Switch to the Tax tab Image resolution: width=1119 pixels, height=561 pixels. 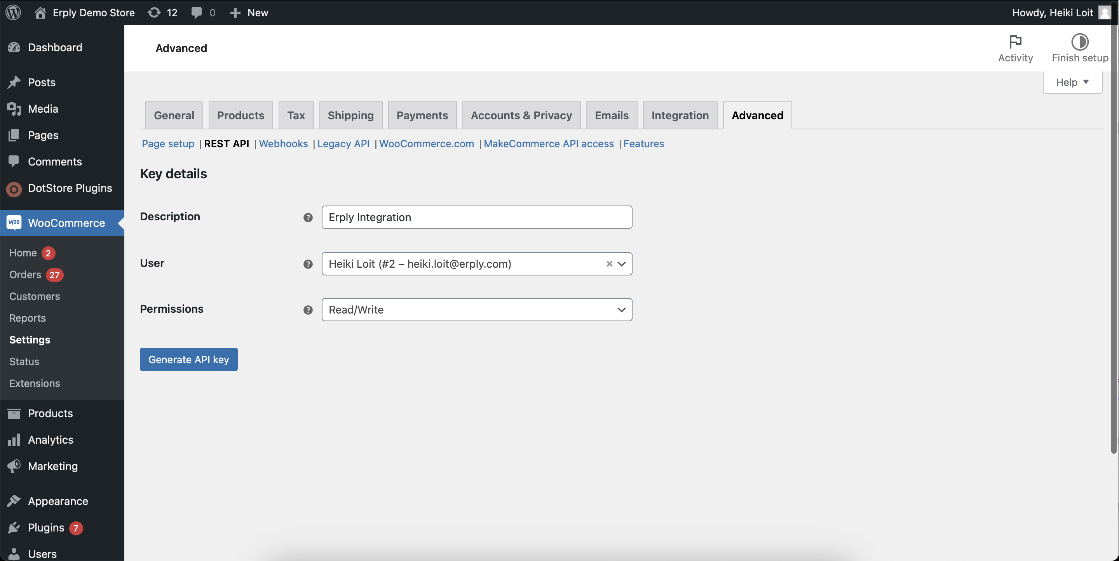[296, 115]
